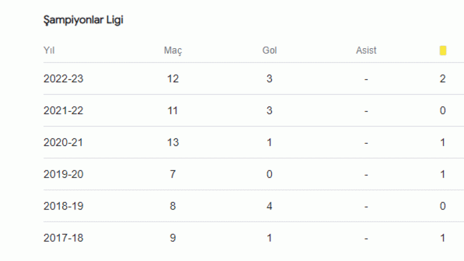Image resolution: width=464 pixels, height=261 pixels.
Task: Click the Şampiyonlar Ligi heading
Action: 83,20
